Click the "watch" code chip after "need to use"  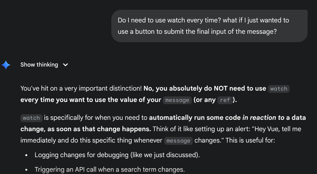[x=279, y=89]
